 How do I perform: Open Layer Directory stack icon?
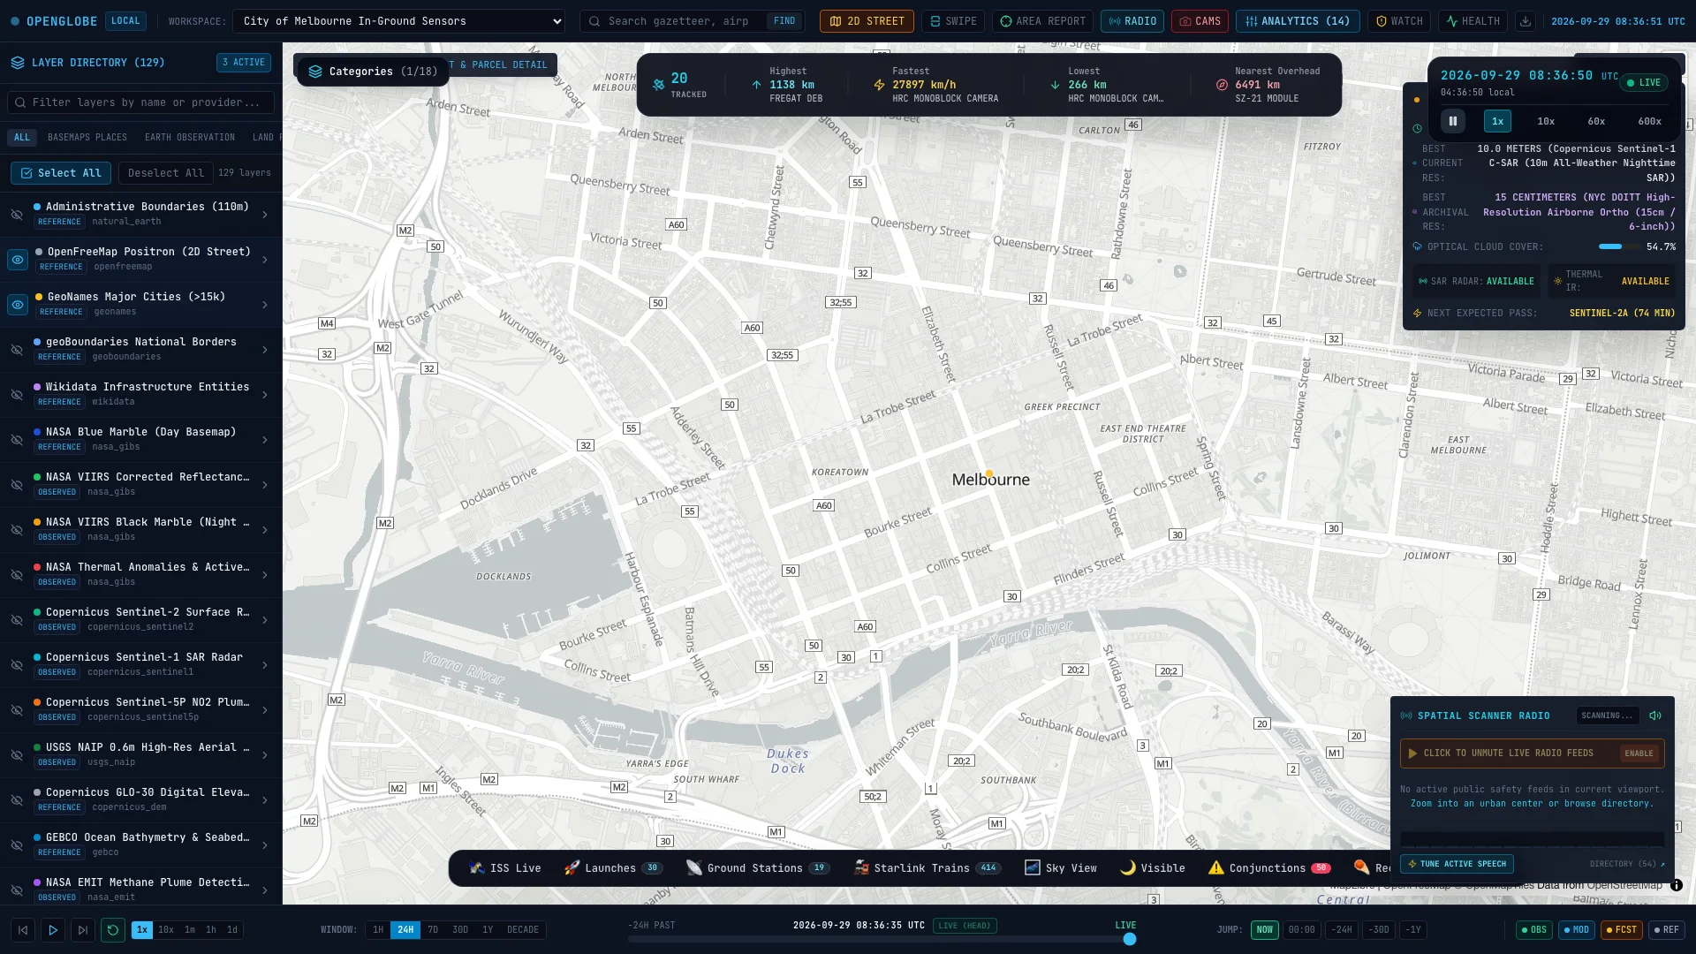click(x=18, y=63)
